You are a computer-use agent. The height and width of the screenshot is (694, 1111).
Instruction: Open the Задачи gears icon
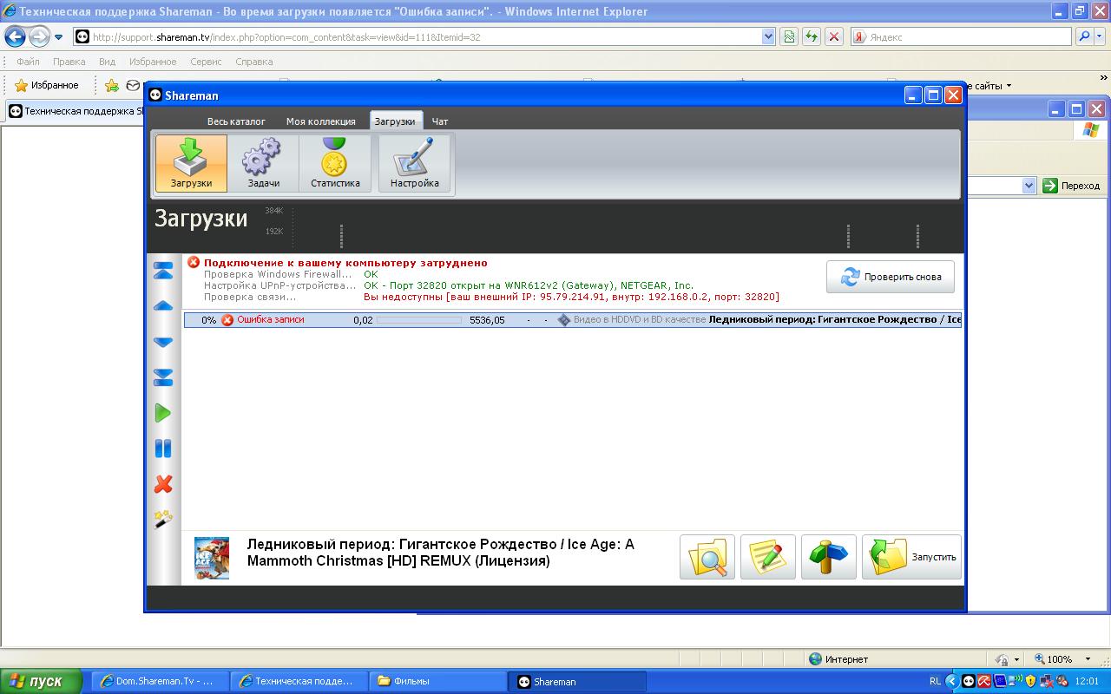(x=263, y=163)
